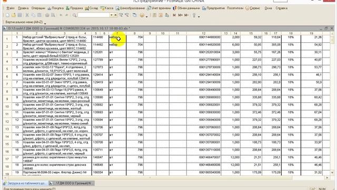Click the Undo arrow icon

click(x=61, y=15)
